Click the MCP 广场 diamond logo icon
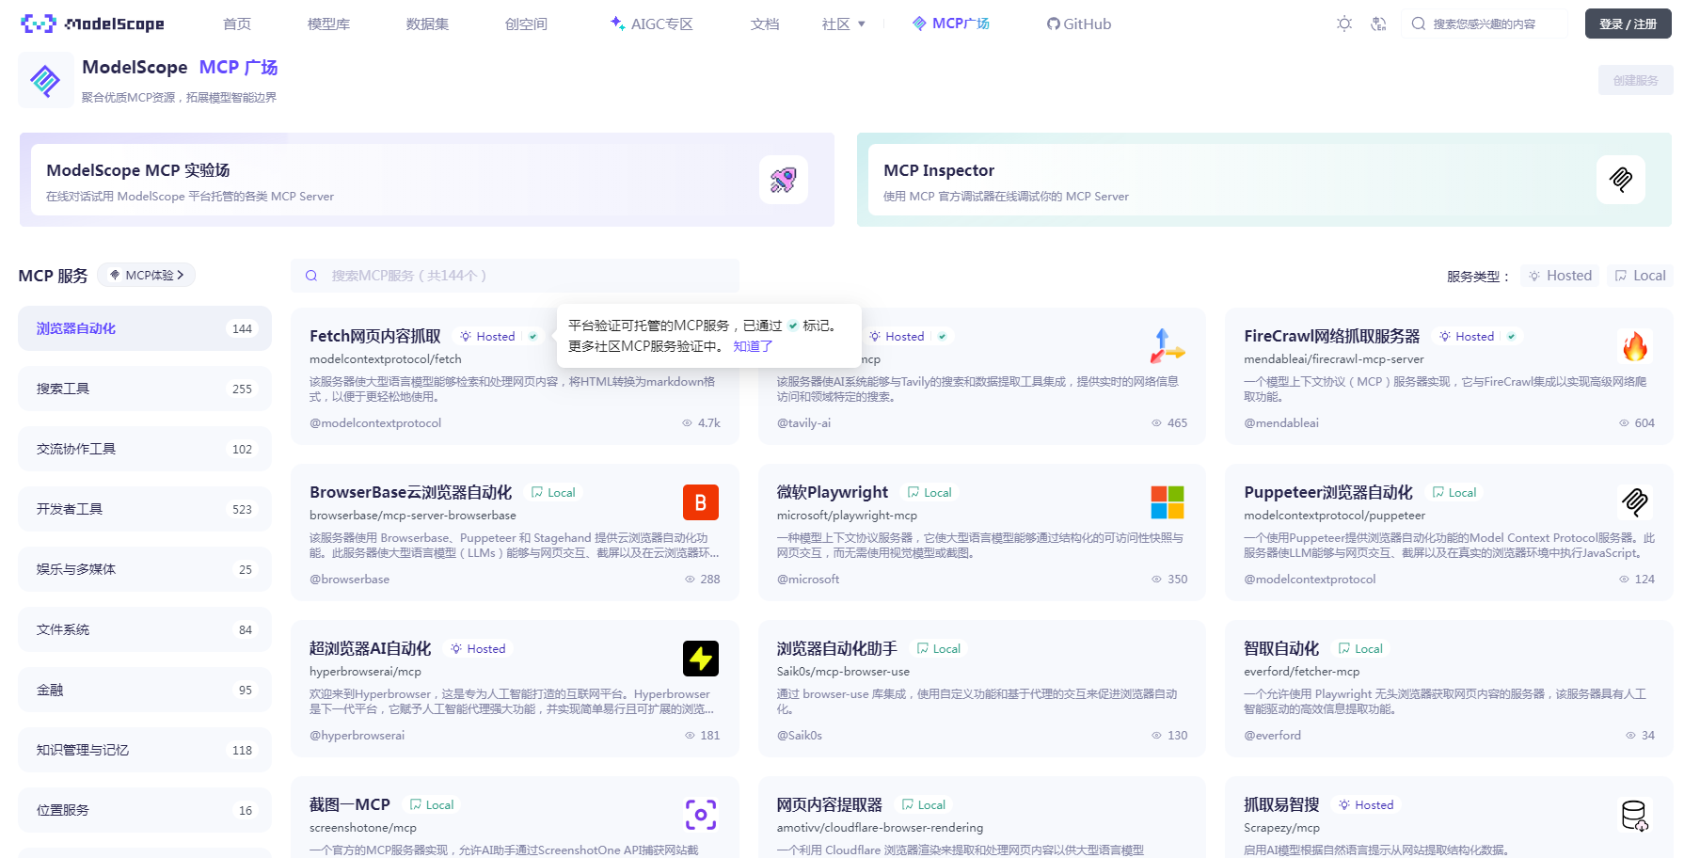The image size is (1700, 858). [x=45, y=81]
